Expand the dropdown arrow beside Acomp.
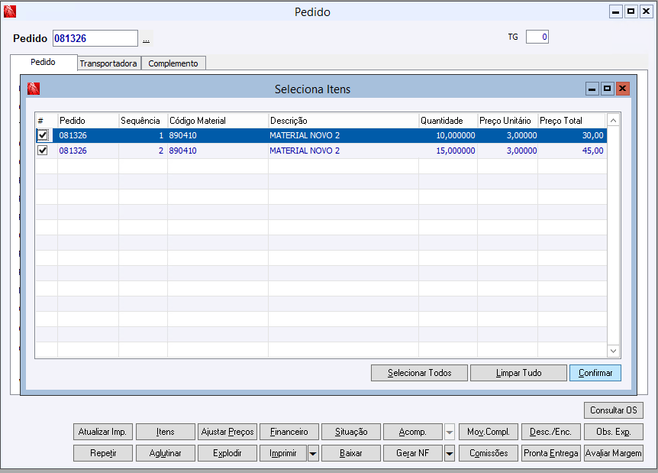Viewport: 658px width, 473px height. (450, 432)
